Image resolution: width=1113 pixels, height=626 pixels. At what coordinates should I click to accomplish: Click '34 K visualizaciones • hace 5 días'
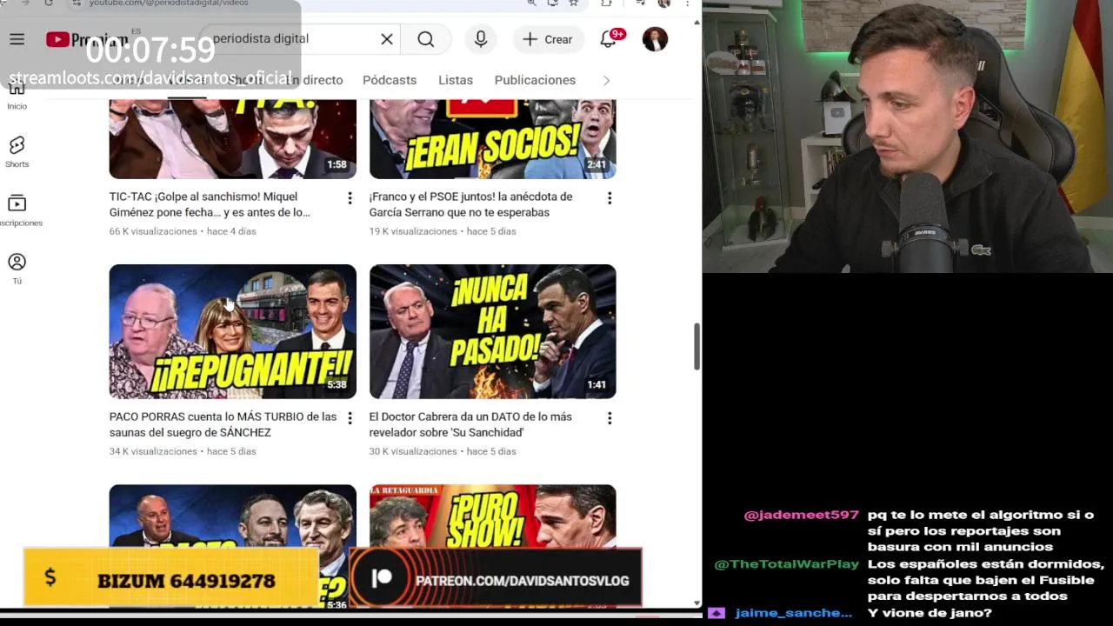(x=183, y=451)
